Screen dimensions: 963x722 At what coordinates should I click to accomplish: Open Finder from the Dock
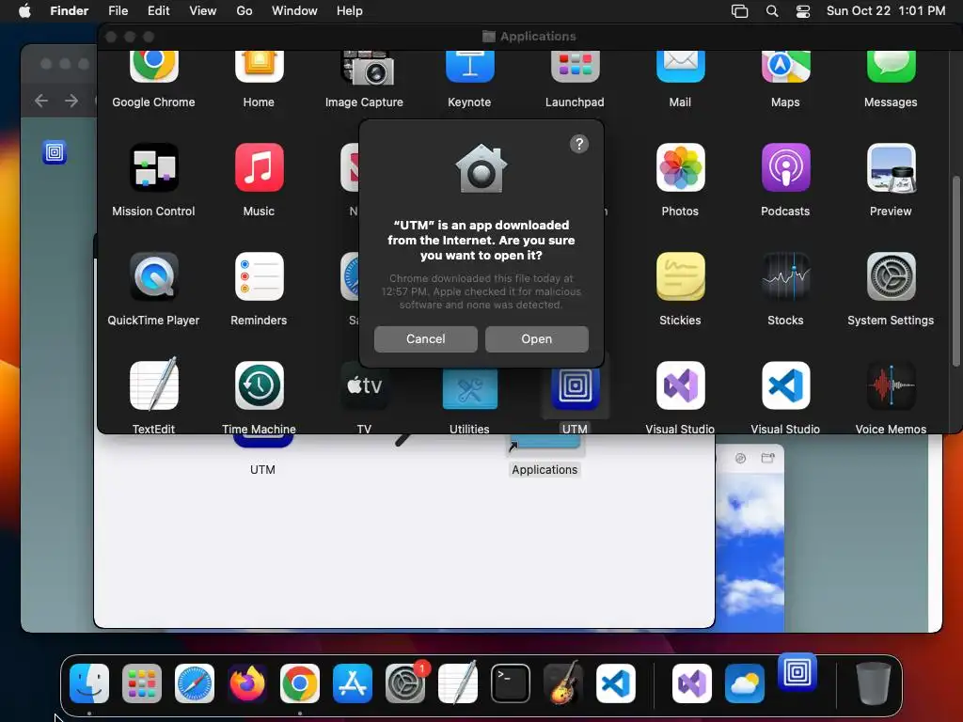(89, 683)
